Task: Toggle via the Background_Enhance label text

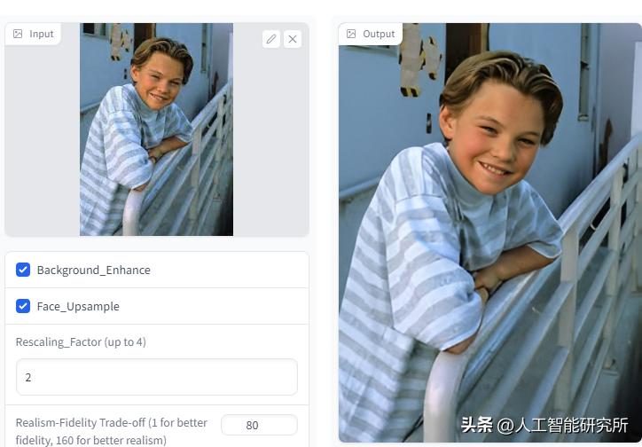Action: pos(93,271)
